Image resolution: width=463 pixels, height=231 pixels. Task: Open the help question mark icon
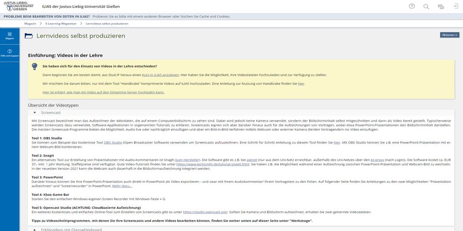[411, 6]
